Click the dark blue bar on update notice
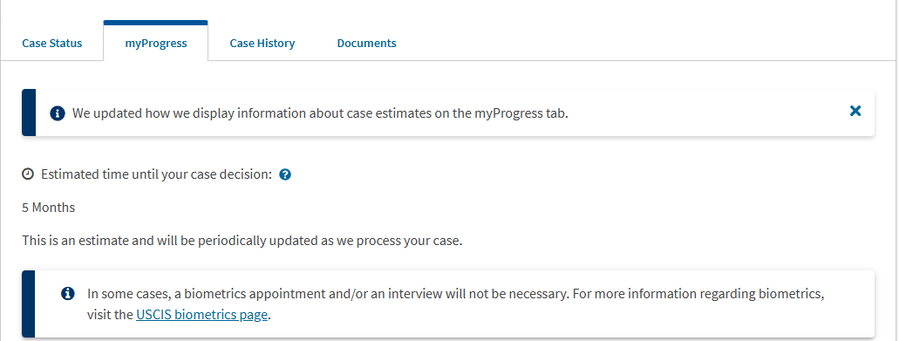The image size is (899, 341). [x=29, y=113]
